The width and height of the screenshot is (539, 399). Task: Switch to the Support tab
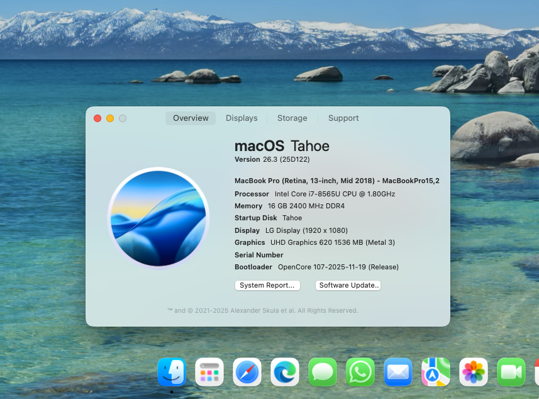pyautogui.click(x=343, y=118)
